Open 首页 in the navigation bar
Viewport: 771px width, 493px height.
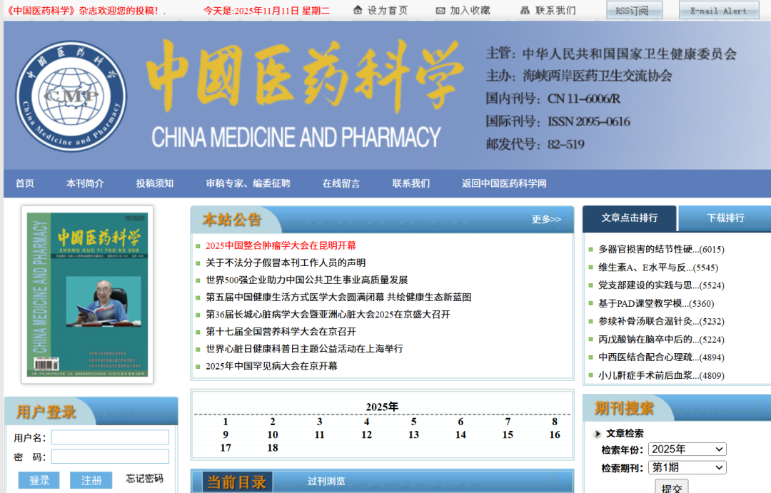coord(24,183)
